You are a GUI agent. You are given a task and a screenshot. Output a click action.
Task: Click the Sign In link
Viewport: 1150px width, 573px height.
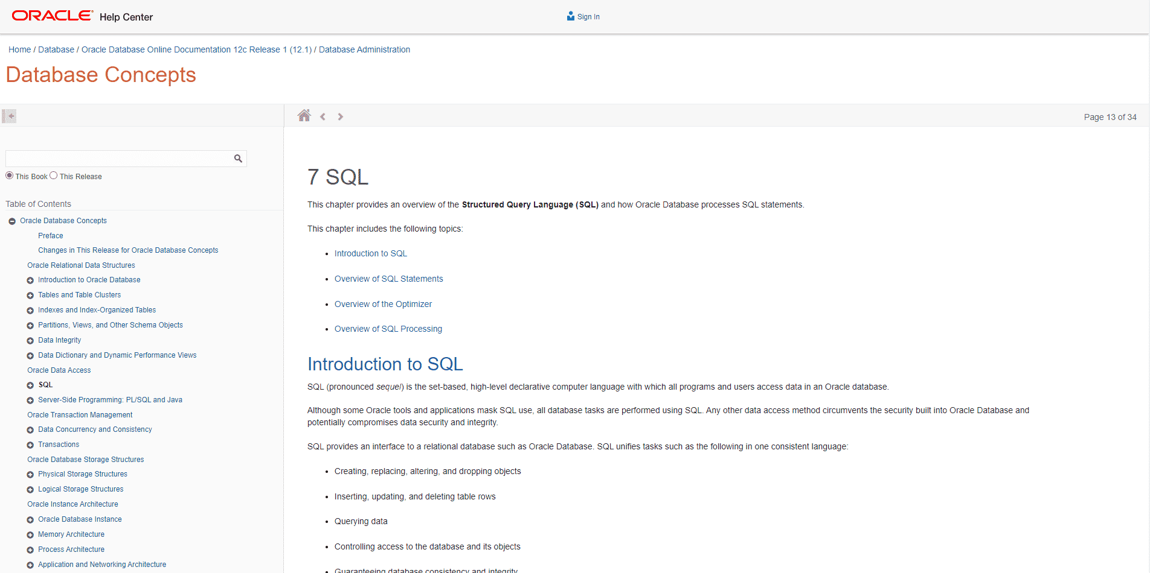point(588,17)
